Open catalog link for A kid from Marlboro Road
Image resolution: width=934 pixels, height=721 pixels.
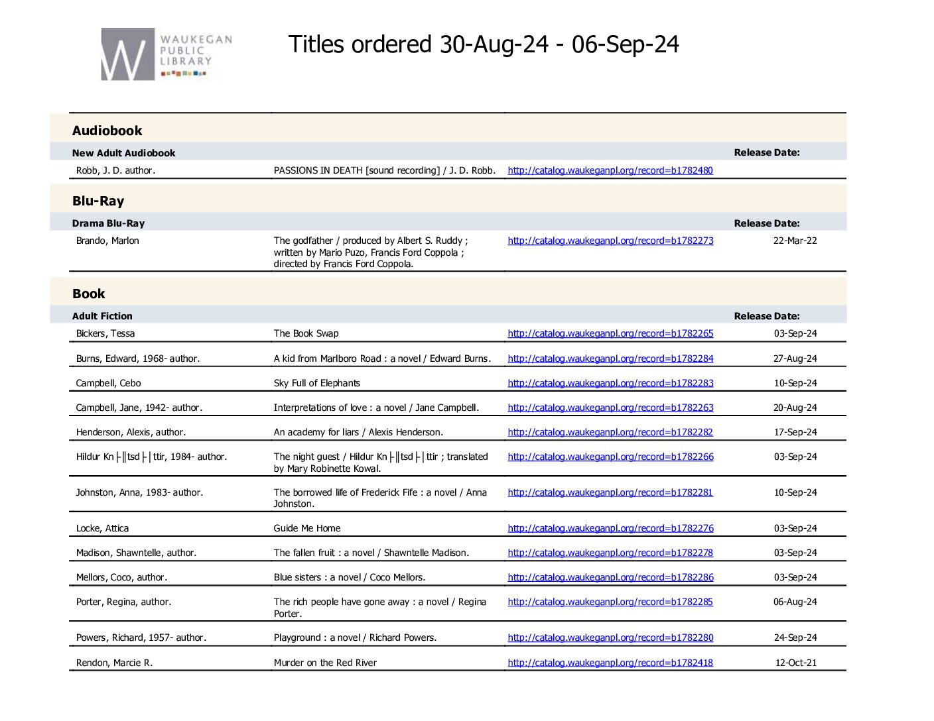tap(610, 359)
